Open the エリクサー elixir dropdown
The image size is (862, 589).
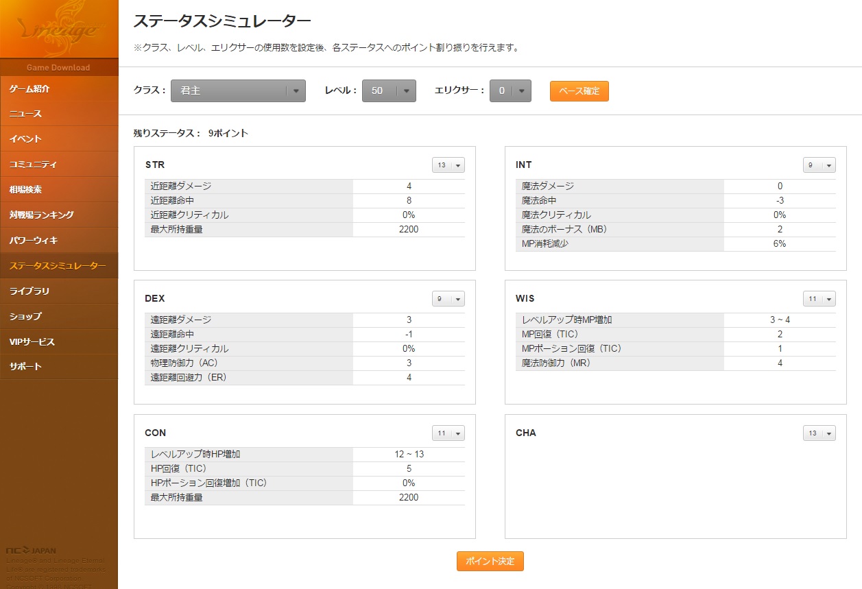[x=510, y=91]
